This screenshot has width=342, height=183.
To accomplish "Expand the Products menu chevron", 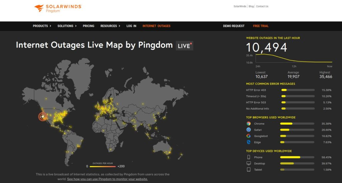I will point(50,26).
